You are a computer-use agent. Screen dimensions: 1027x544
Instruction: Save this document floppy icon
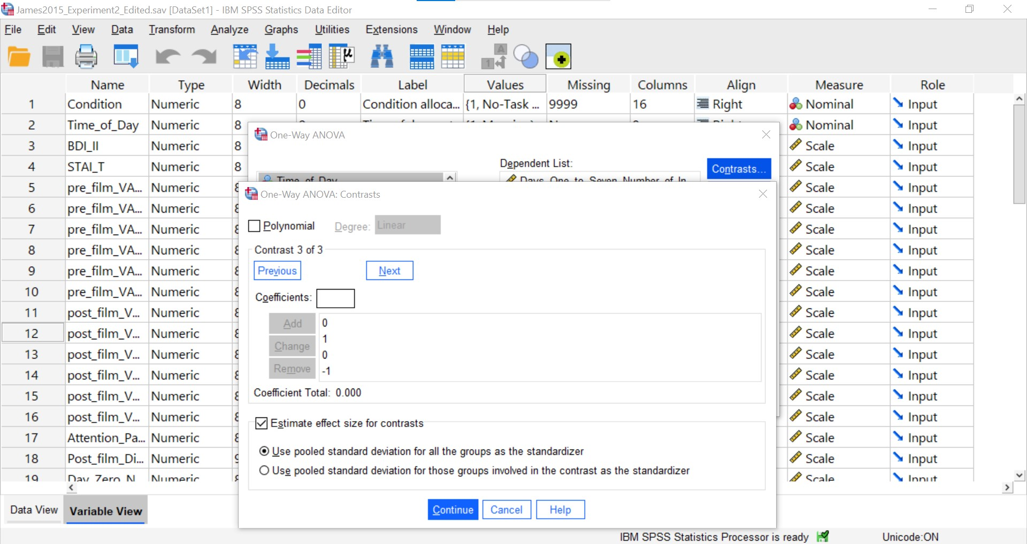pos(53,57)
